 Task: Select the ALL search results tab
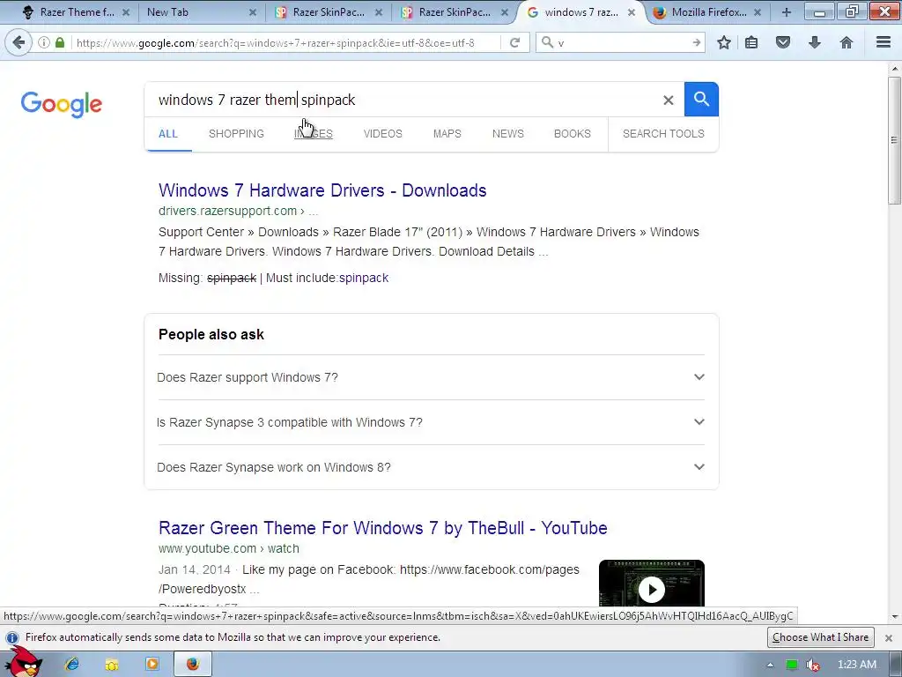pyautogui.click(x=168, y=134)
